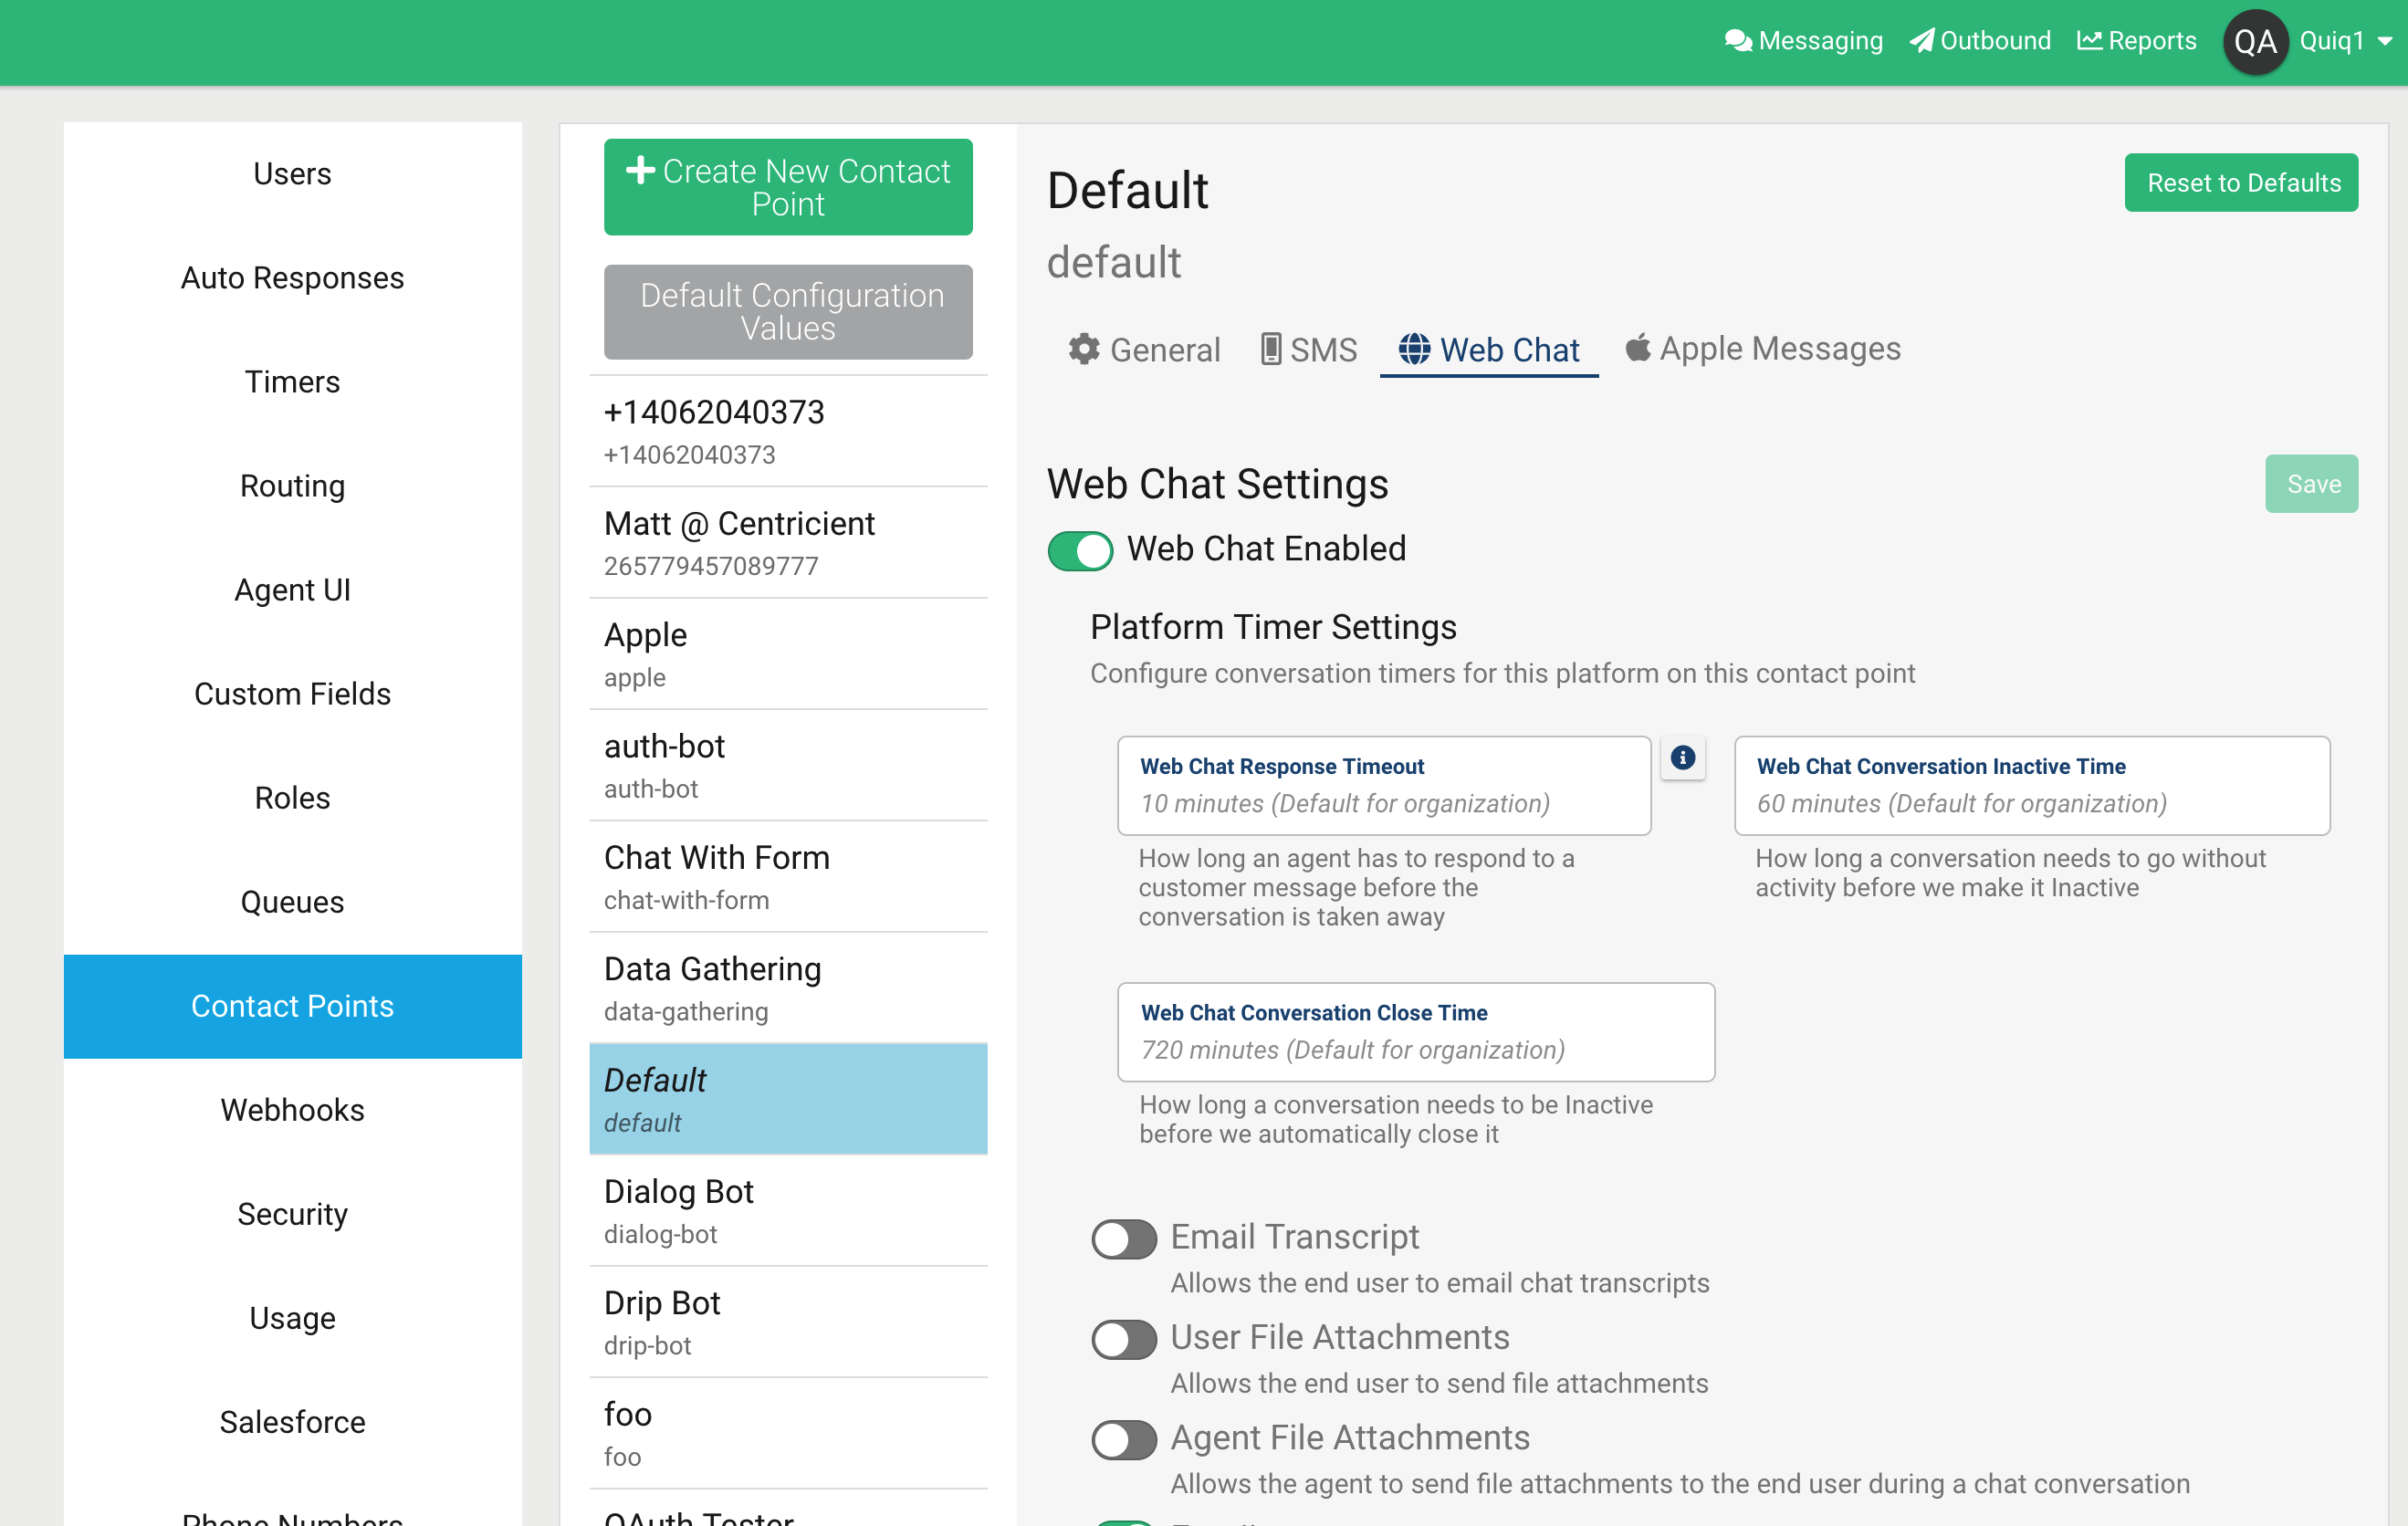
Task: Select the Dialog Bot contact point
Action: click(x=788, y=1210)
